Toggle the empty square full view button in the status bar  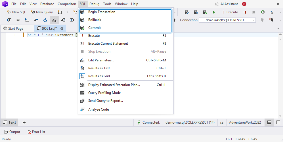click(x=278, y=122)
